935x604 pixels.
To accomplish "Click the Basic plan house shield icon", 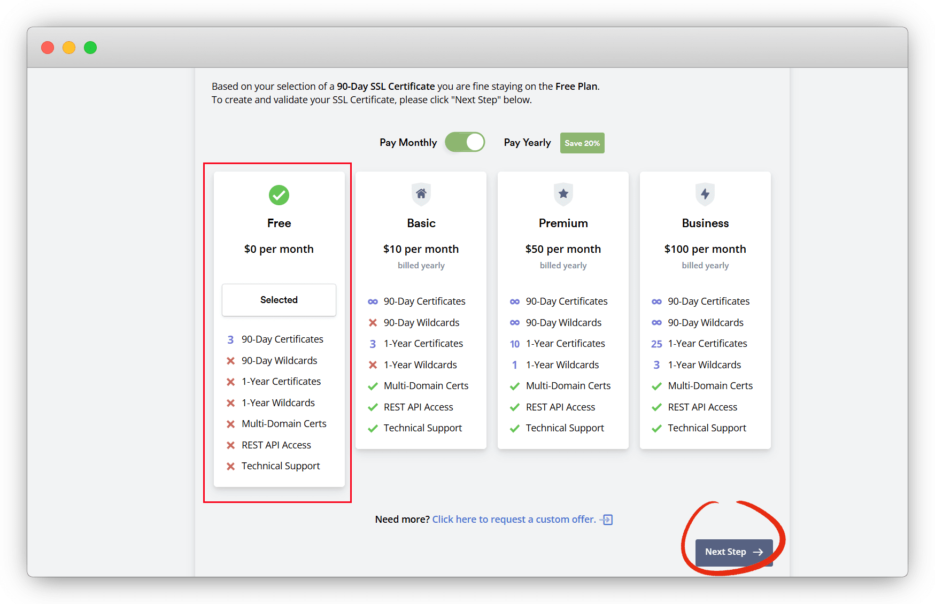I will point(421,194).
